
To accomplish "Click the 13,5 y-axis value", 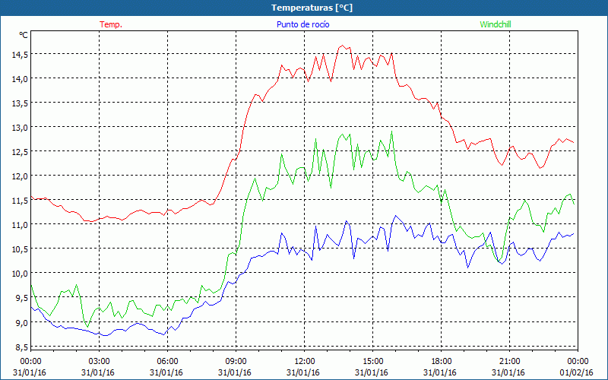I will [20, 103].
